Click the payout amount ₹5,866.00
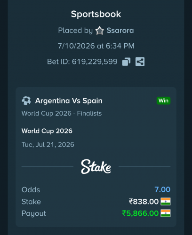Viewport: 192px width, 235px height. tap(140, 213)
